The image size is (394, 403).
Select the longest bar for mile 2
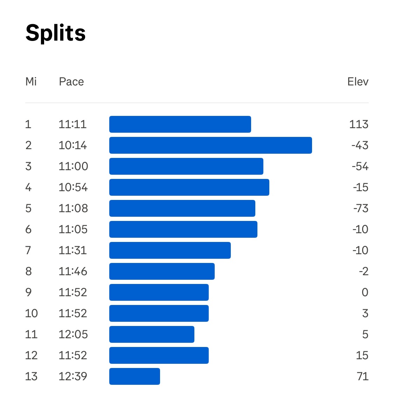tap(210, 145)
